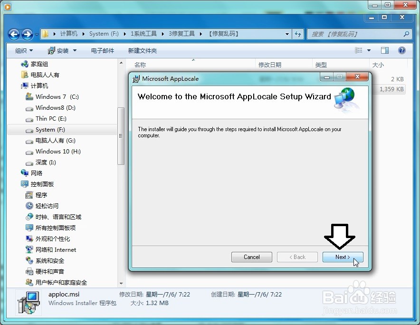Screen dimensions: 420x325
Task: Click 3修复工具 in the address breadcrumb
Action: 181,34
